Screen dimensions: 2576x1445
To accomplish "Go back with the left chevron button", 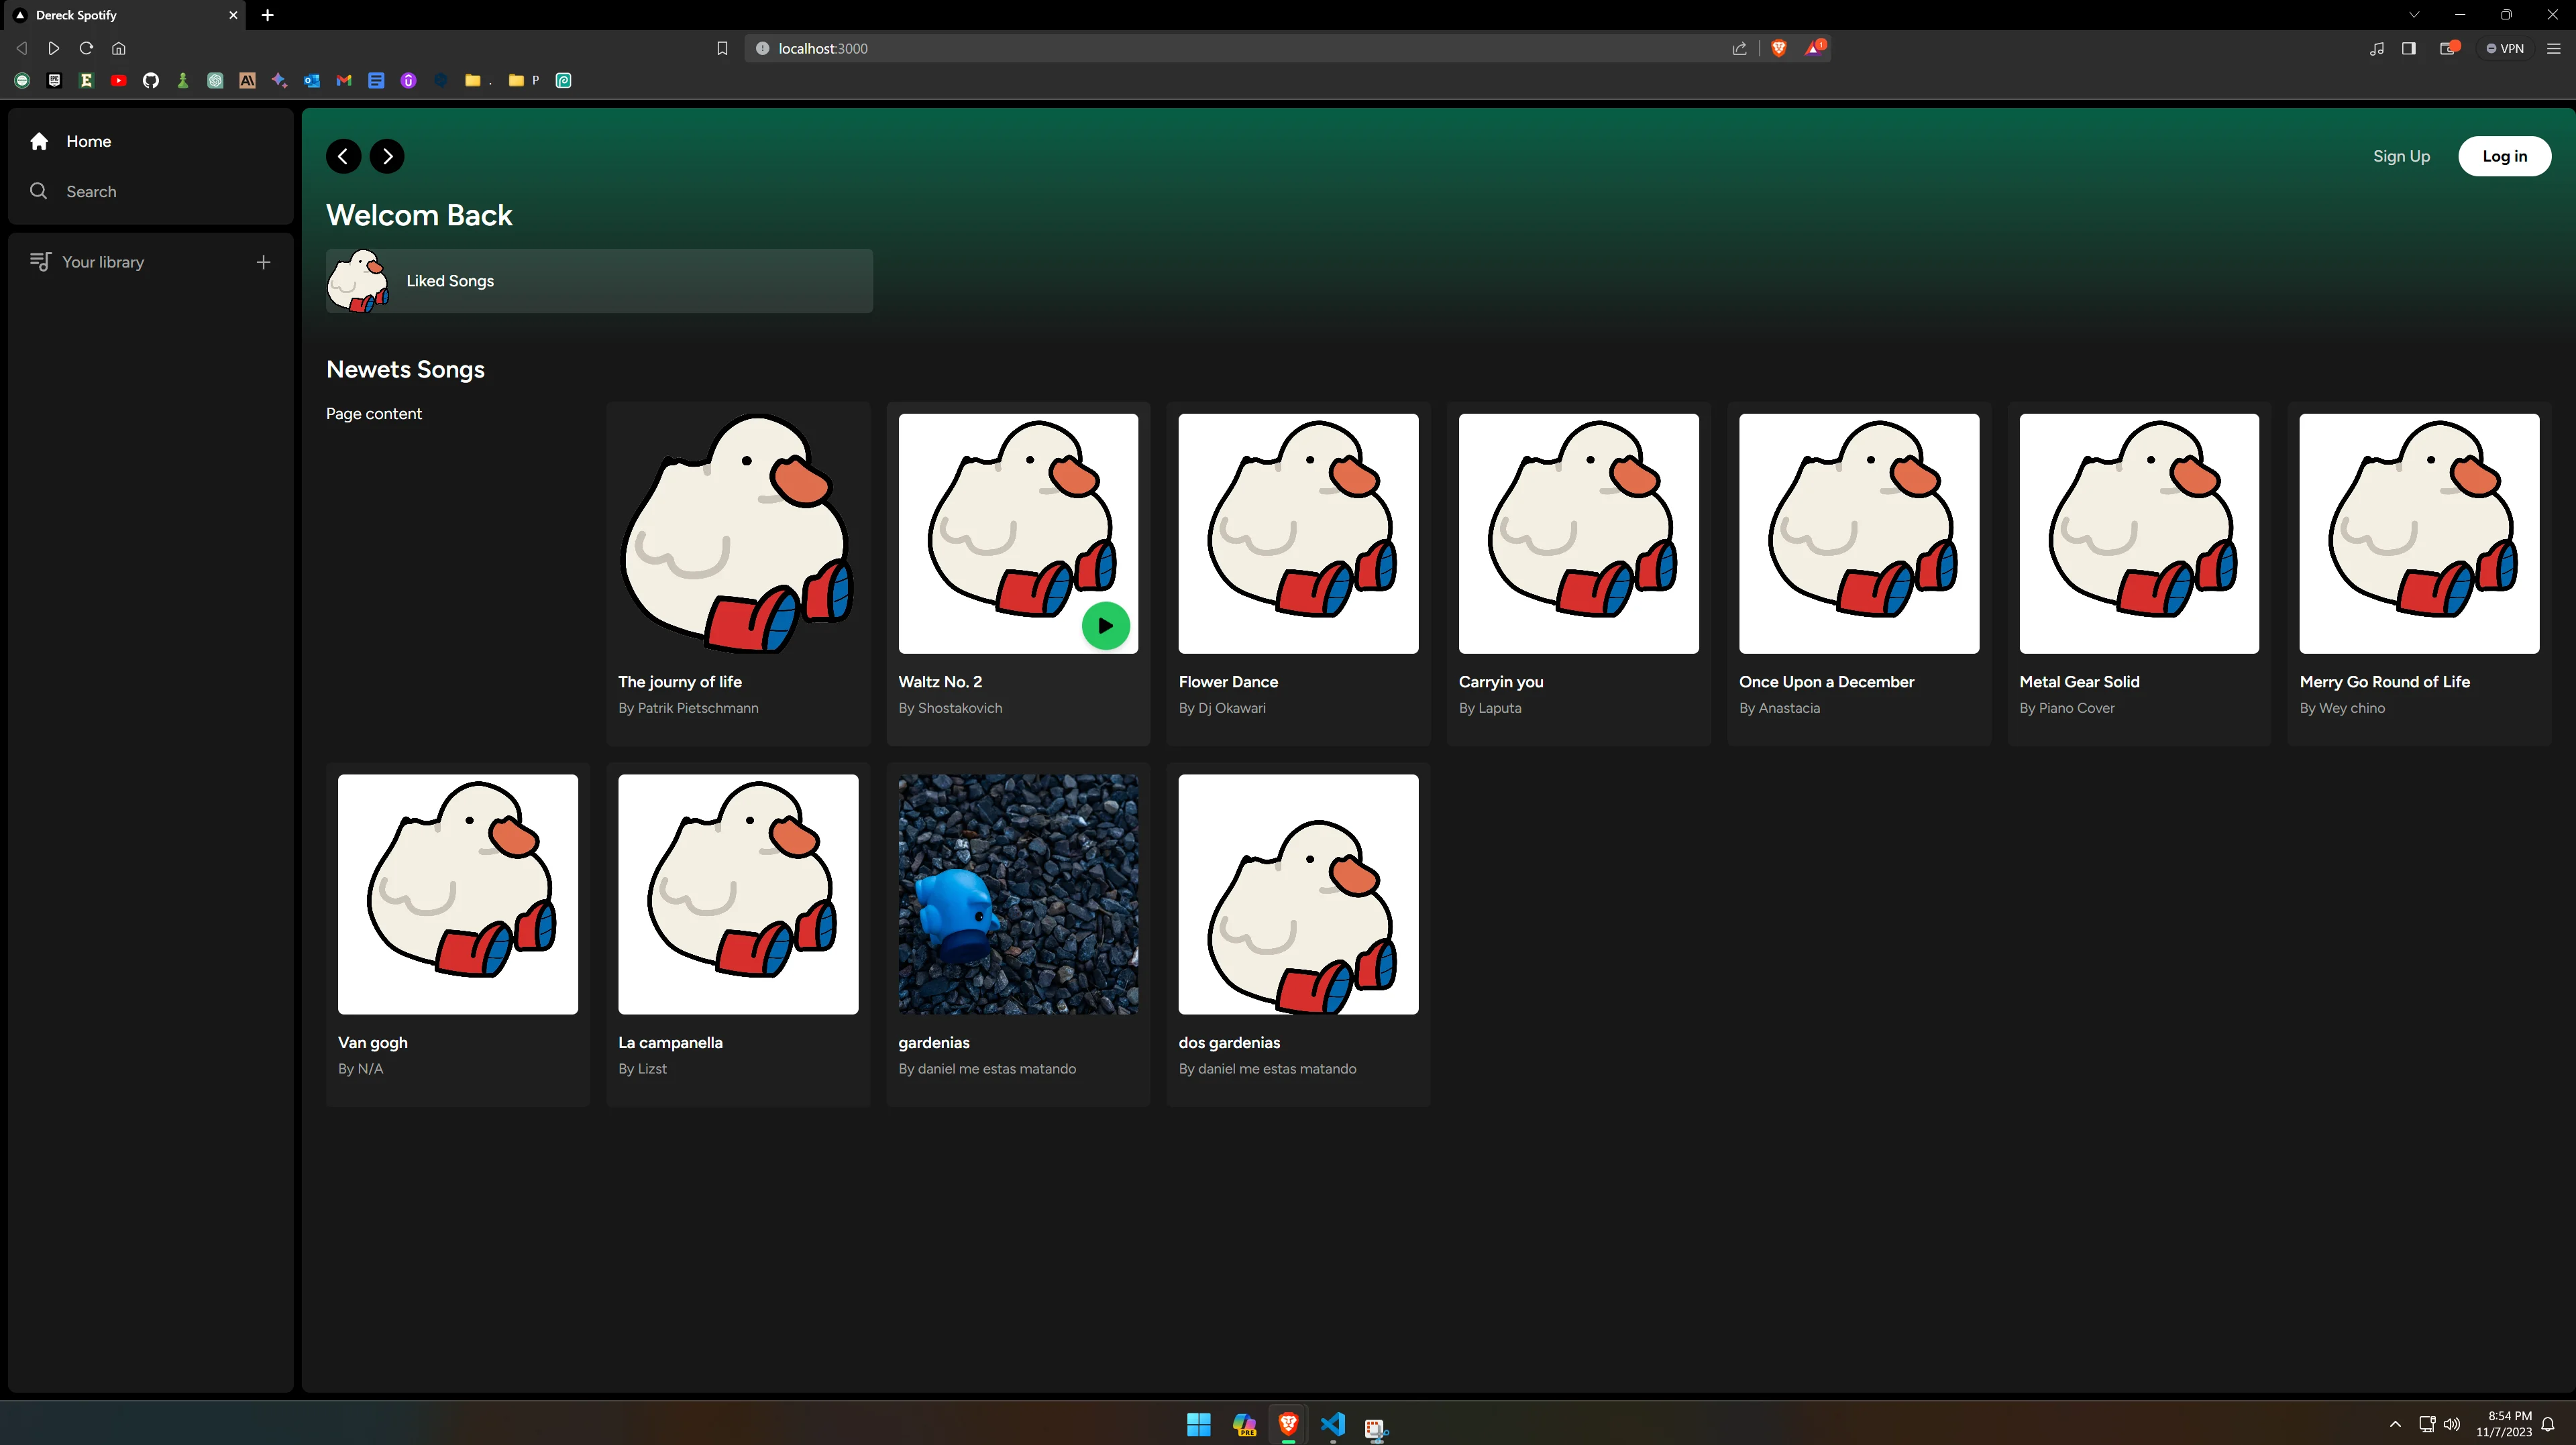I will [x=343, y=156].
